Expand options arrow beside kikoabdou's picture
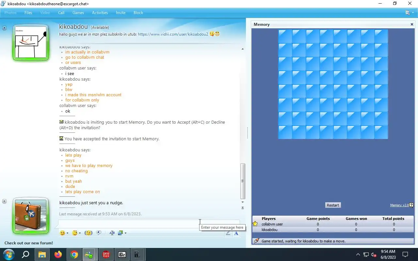418x261 pixels. (4, 28)
